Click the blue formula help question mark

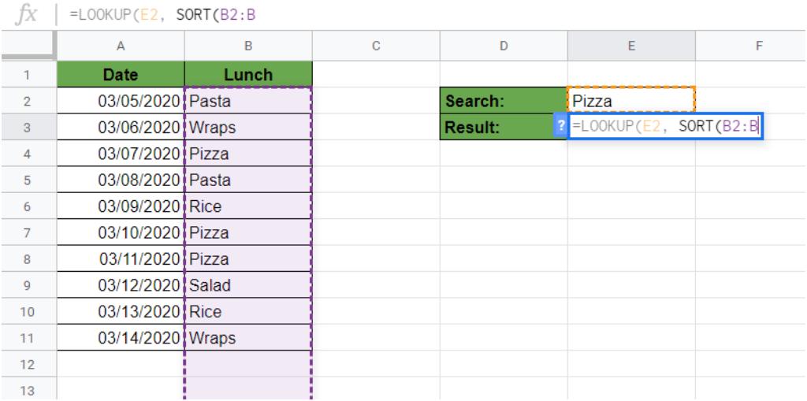point(561,126)
